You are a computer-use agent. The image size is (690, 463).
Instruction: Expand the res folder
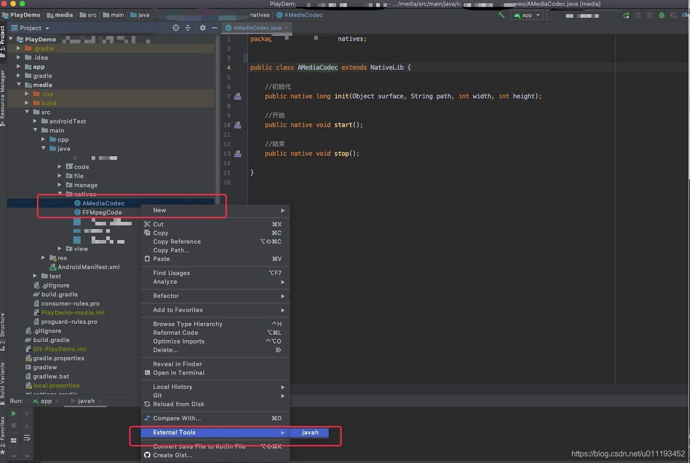[x=43, y=258]
